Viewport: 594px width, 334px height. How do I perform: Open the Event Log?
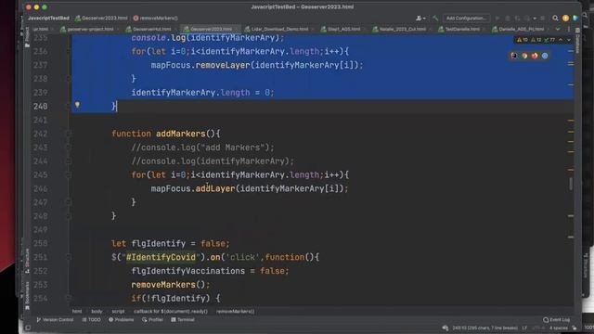point(556,319)
